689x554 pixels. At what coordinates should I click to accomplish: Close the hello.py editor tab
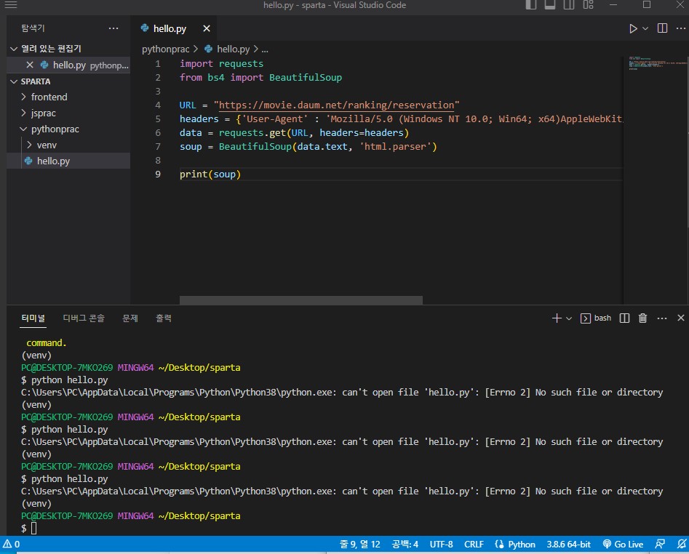(x=207, y=28)
